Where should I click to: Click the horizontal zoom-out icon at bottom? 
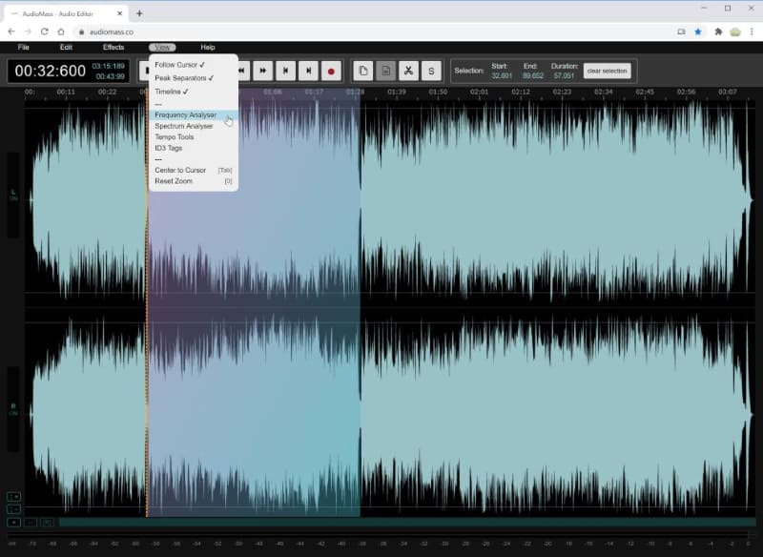pyautogui.click(x=31, y=523)
